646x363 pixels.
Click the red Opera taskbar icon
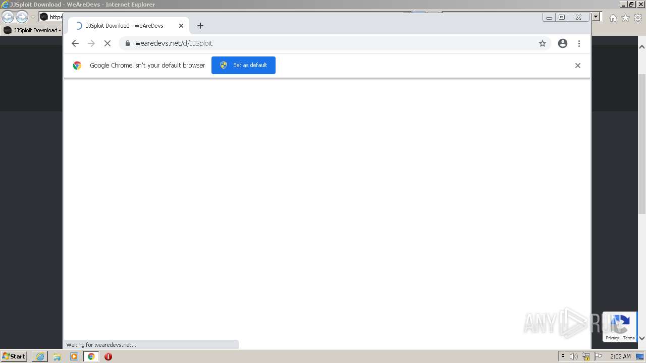pos(108,356)
